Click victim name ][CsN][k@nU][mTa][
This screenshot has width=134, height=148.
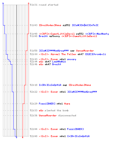click(85, 25)
